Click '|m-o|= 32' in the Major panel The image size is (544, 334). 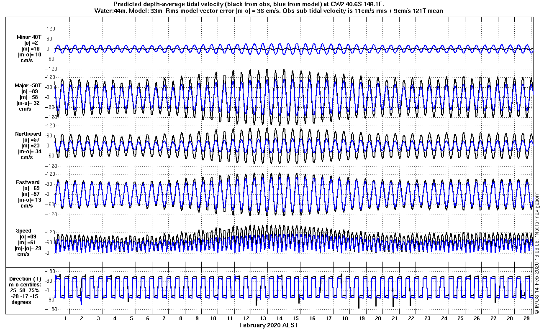click(29, 103)
